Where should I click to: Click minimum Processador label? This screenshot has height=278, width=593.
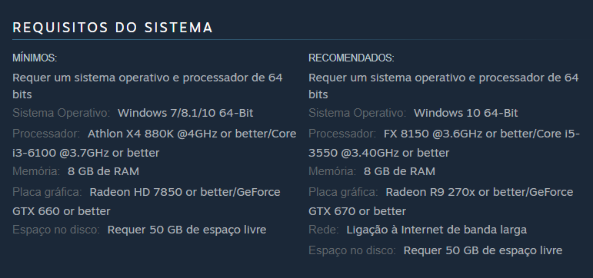pos(46,134)
